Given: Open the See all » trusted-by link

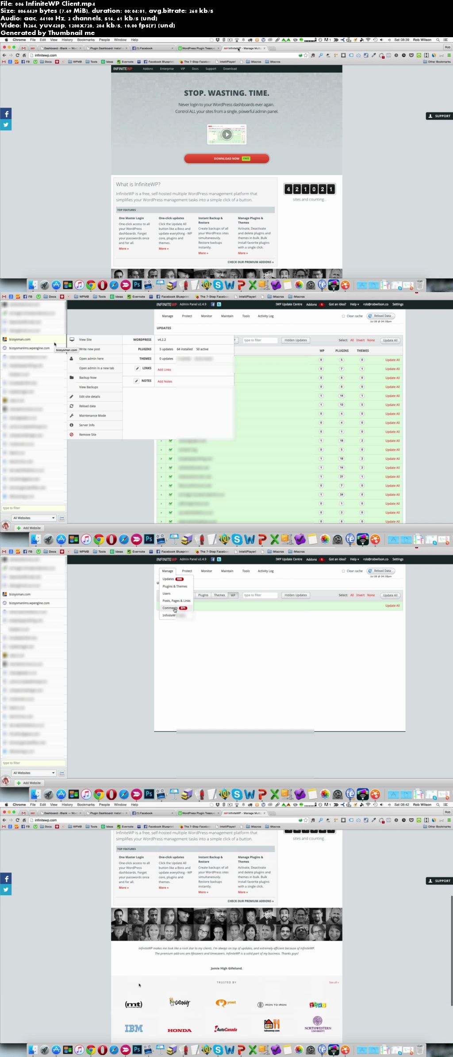Looking at the screenshot, I should click(x=334, y=982).
